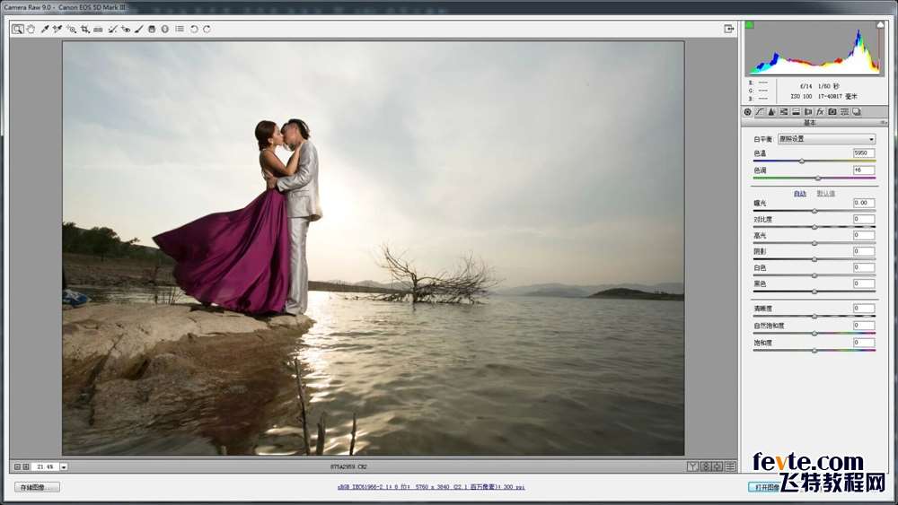Adjust the Blacks slider handle

coord(814,292)
